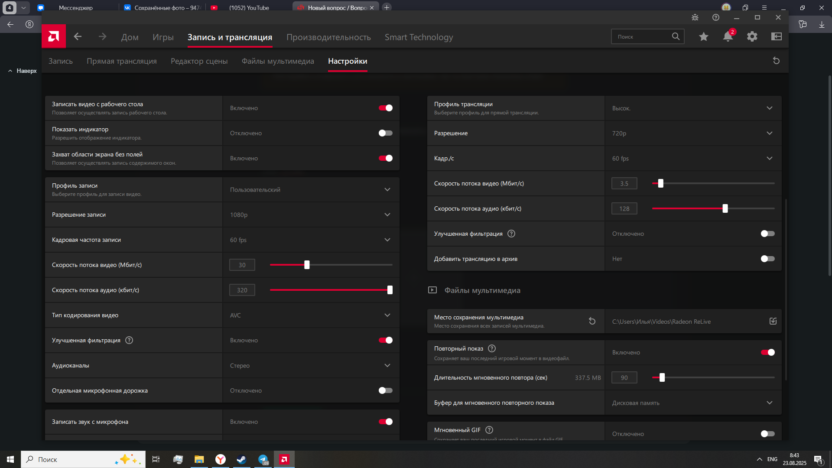Expand Разрешение записи dropdown

(311, 214)
